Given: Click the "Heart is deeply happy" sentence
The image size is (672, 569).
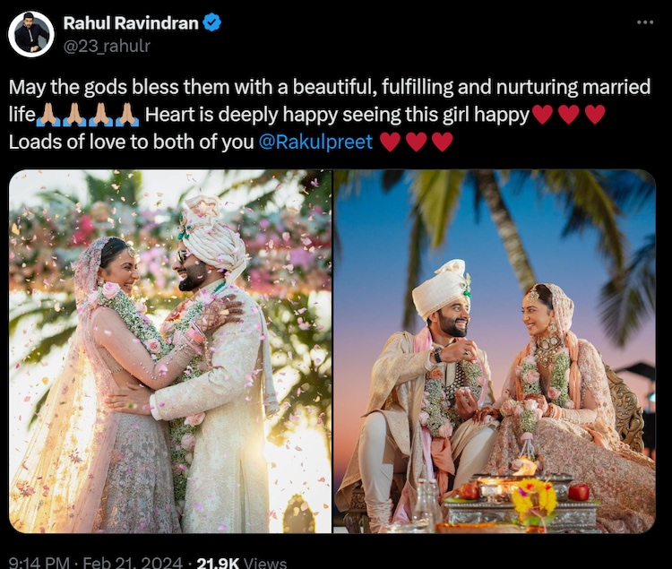Looking at the screenshot, I should click(337, 115).
